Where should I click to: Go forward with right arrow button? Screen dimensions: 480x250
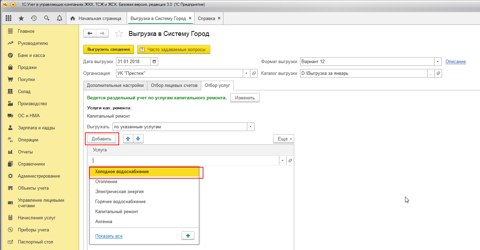click(102, 33)
